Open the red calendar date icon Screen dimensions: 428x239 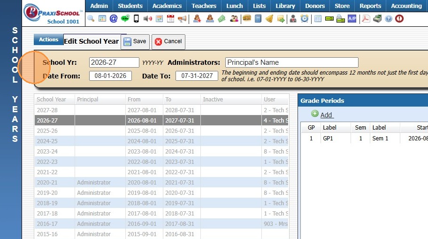171,19
